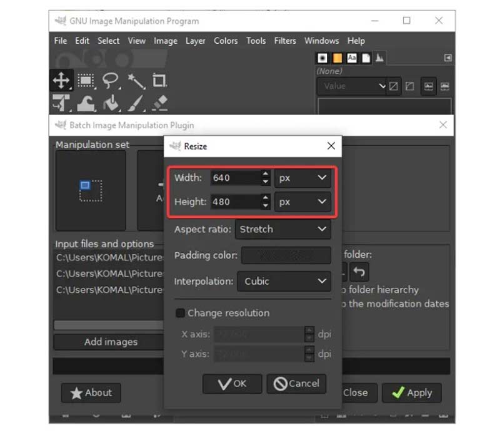Select the Unified Transform tool
Image resolution: width=500 pixels, height=435 pixels.
tap(61, 103)
